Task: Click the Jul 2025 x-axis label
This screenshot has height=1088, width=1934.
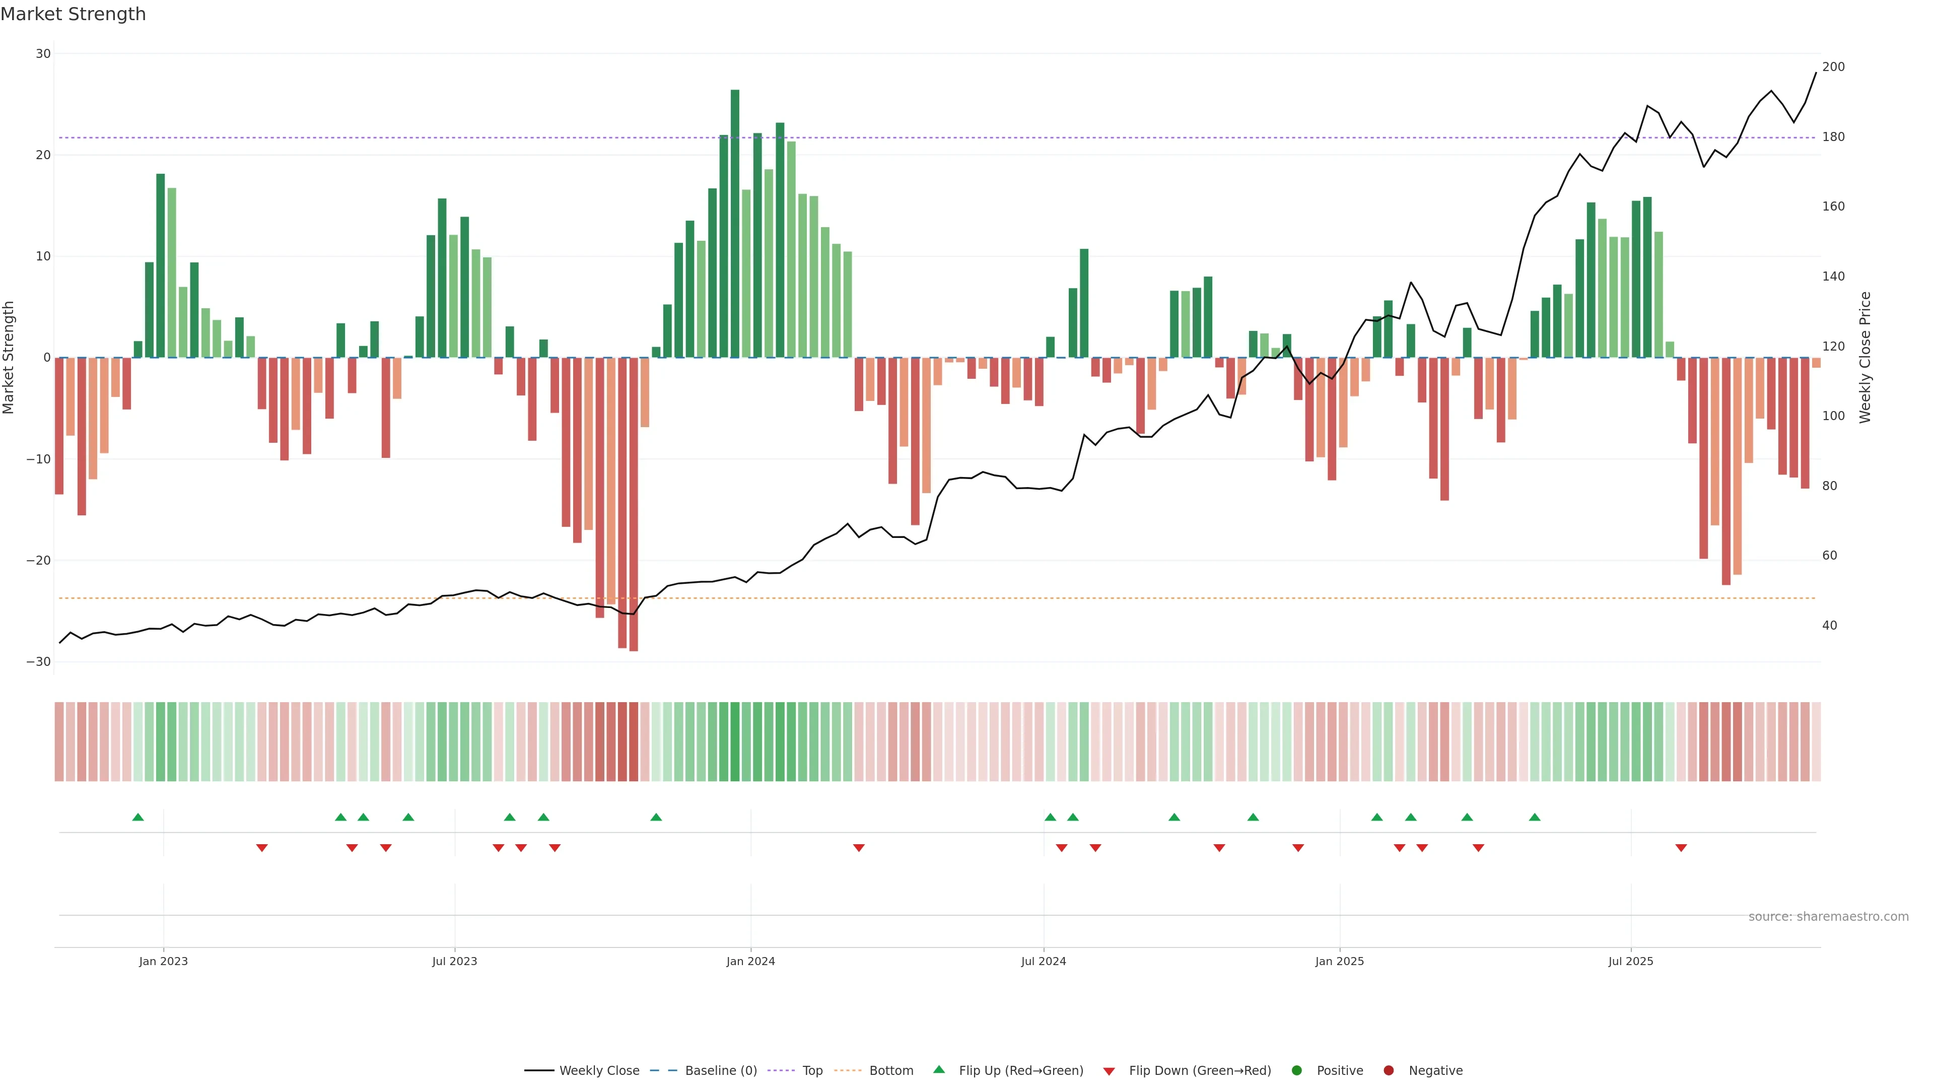Action: (x=1630, y=961)
